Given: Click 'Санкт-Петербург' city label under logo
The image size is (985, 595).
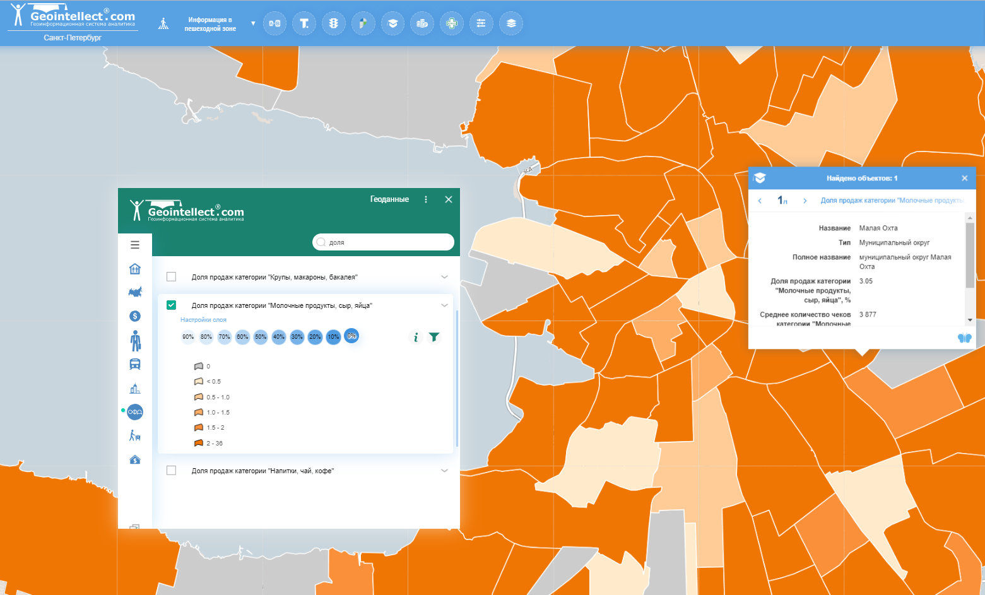Looking at the screenshot, I should [x=73, y=38].
